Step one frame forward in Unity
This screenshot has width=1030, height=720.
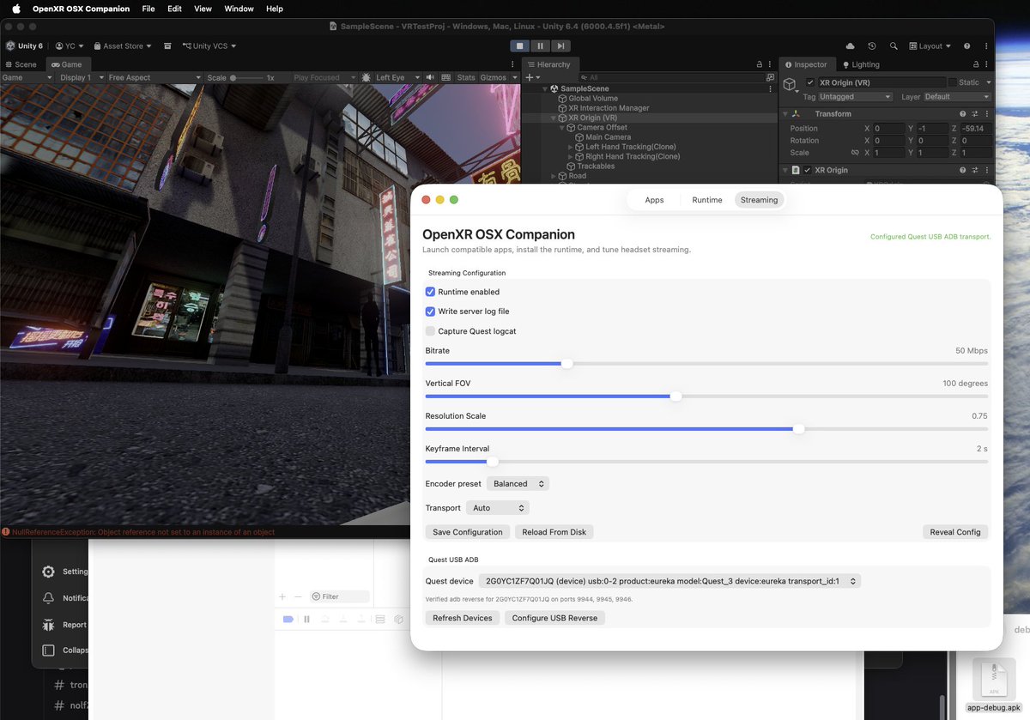coord(560,45)
